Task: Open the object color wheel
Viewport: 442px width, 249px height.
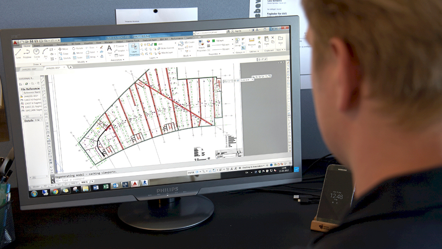Action: tap(208, 41)
